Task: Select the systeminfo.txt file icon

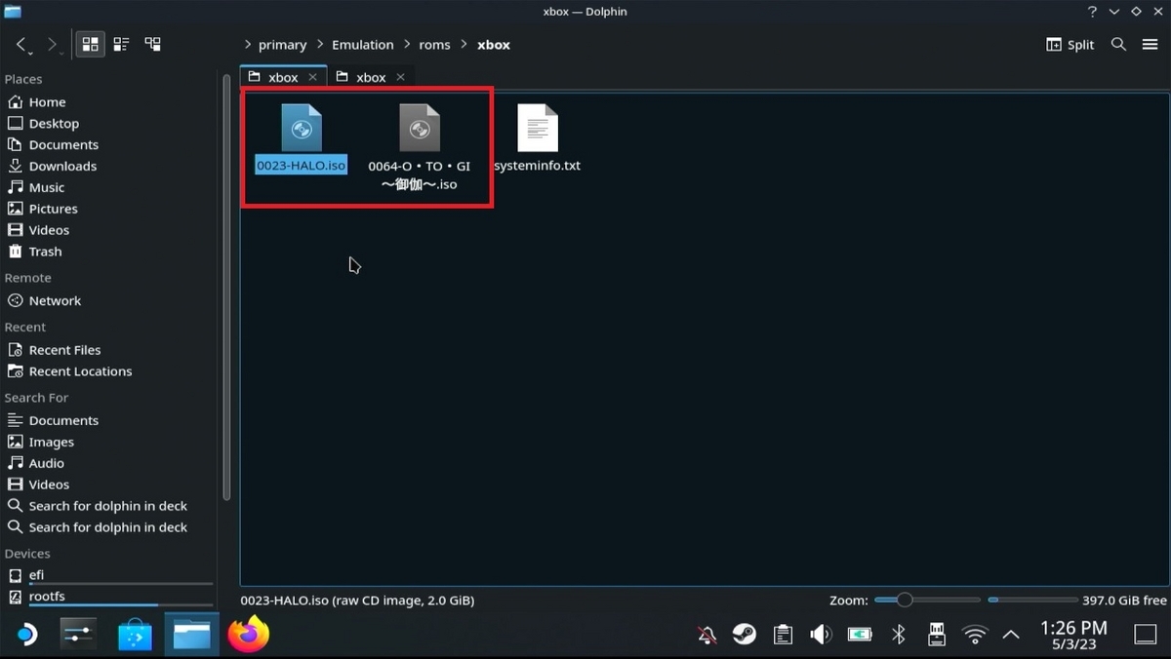Action: point(538,128)
